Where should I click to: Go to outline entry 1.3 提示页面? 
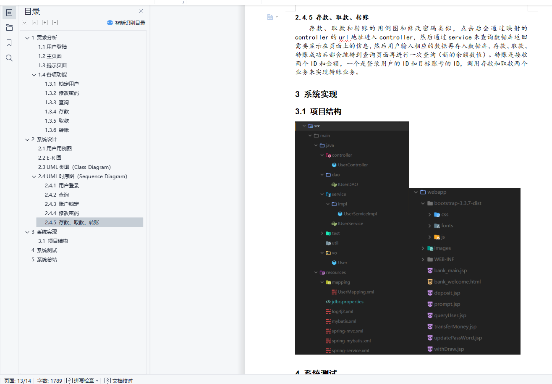tap(52, 65)
